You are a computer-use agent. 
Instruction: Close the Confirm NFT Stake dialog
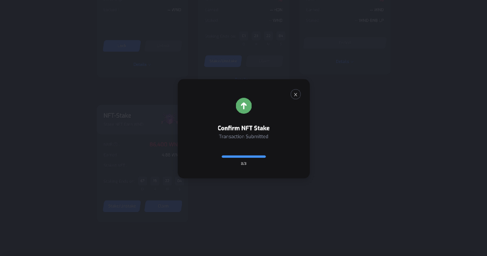point(296,94)
